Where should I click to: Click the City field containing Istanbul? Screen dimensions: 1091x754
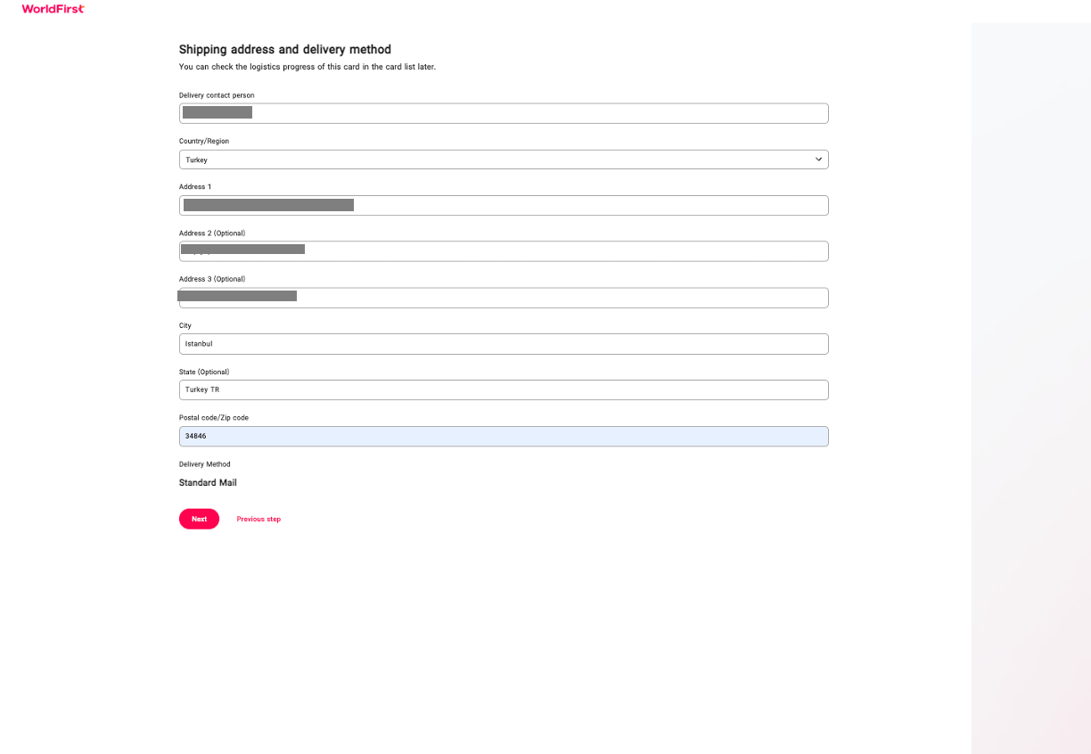click(x=504, y=344)
